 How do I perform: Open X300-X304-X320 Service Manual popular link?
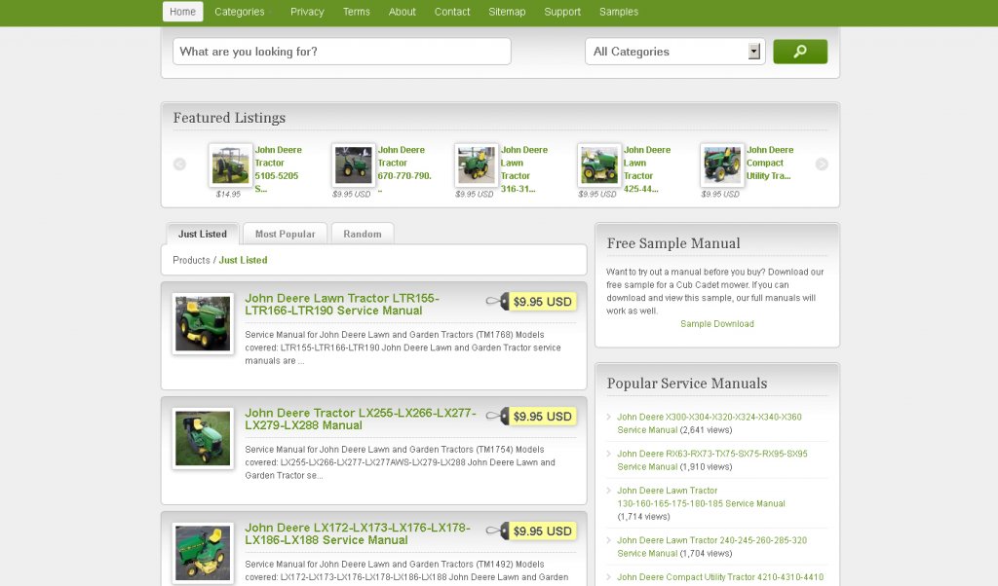tap(710, 423)
